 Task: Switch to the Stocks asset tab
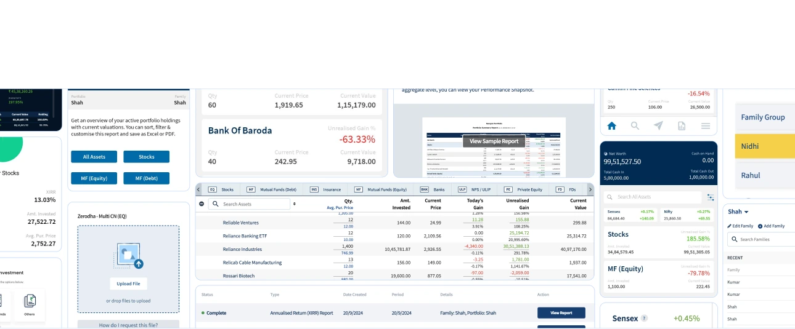(221, 190)
